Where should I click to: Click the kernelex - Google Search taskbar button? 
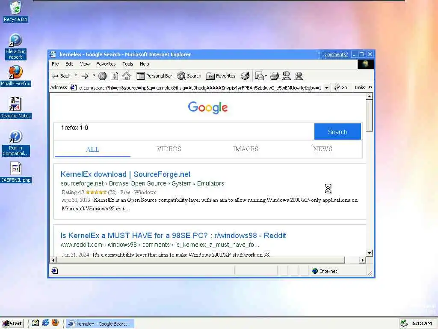click(x=100, y=324)
